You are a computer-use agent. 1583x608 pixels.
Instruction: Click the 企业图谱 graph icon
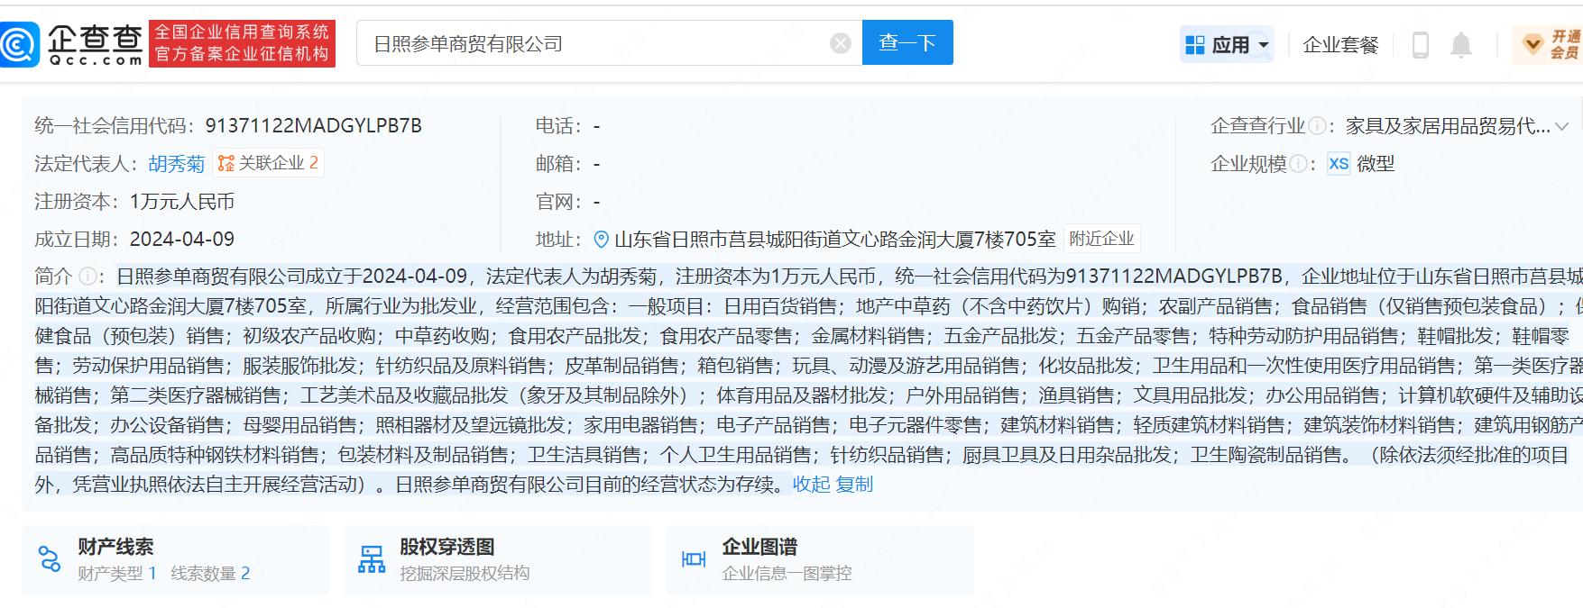pyautogui.click(x=693, y=559)
